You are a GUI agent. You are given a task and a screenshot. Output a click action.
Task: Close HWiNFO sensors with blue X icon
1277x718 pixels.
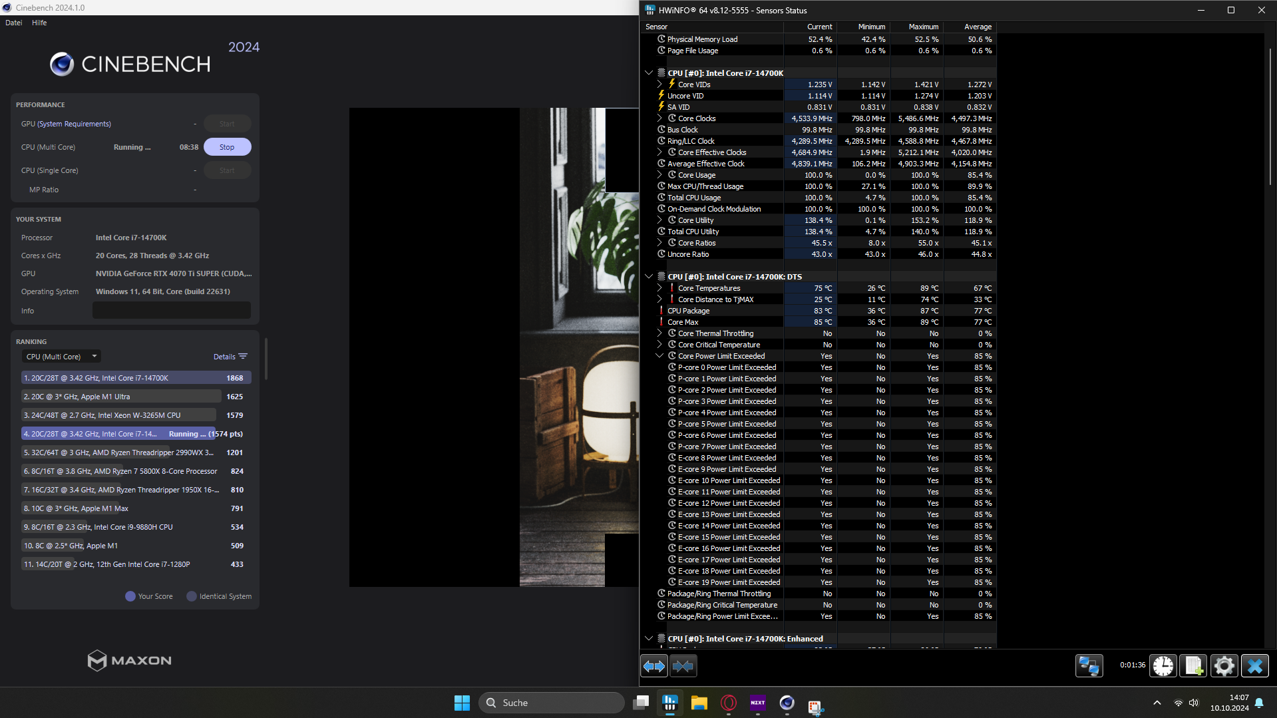1255,665
